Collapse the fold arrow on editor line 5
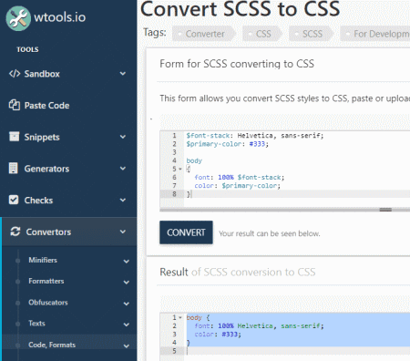 [180, 169]
